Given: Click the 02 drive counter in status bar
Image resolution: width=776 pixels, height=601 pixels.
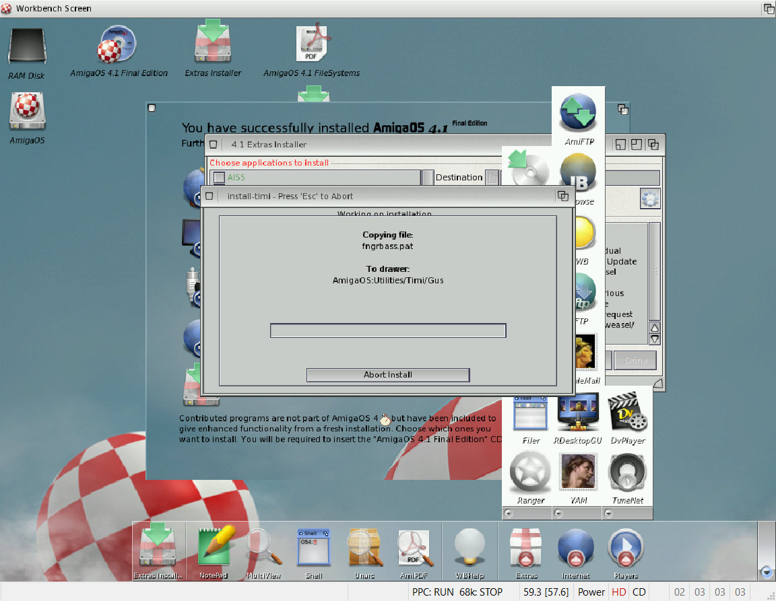Looking at the screenshot, I should point(680,592).
